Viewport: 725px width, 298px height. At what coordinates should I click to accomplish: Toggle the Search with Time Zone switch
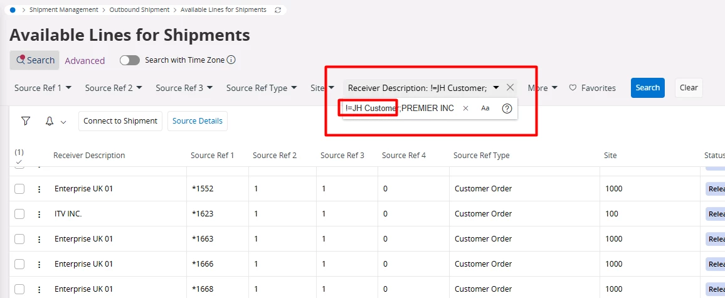tap(130, 60)
